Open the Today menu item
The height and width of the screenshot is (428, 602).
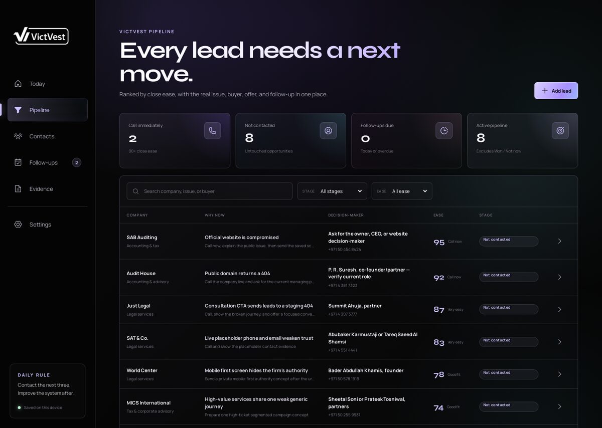coord(48,84)
